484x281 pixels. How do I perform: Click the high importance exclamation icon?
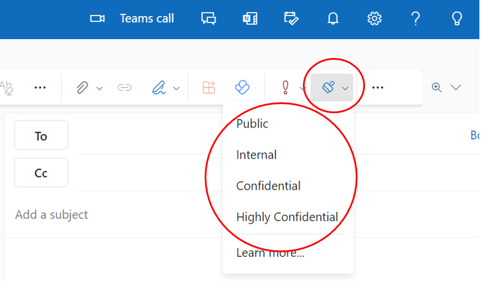pos(285,87)
